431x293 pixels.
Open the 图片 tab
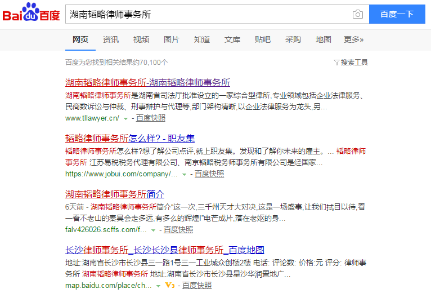(x=172, y=39)
